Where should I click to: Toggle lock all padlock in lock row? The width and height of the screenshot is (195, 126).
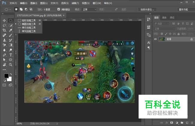coord(178,34)
